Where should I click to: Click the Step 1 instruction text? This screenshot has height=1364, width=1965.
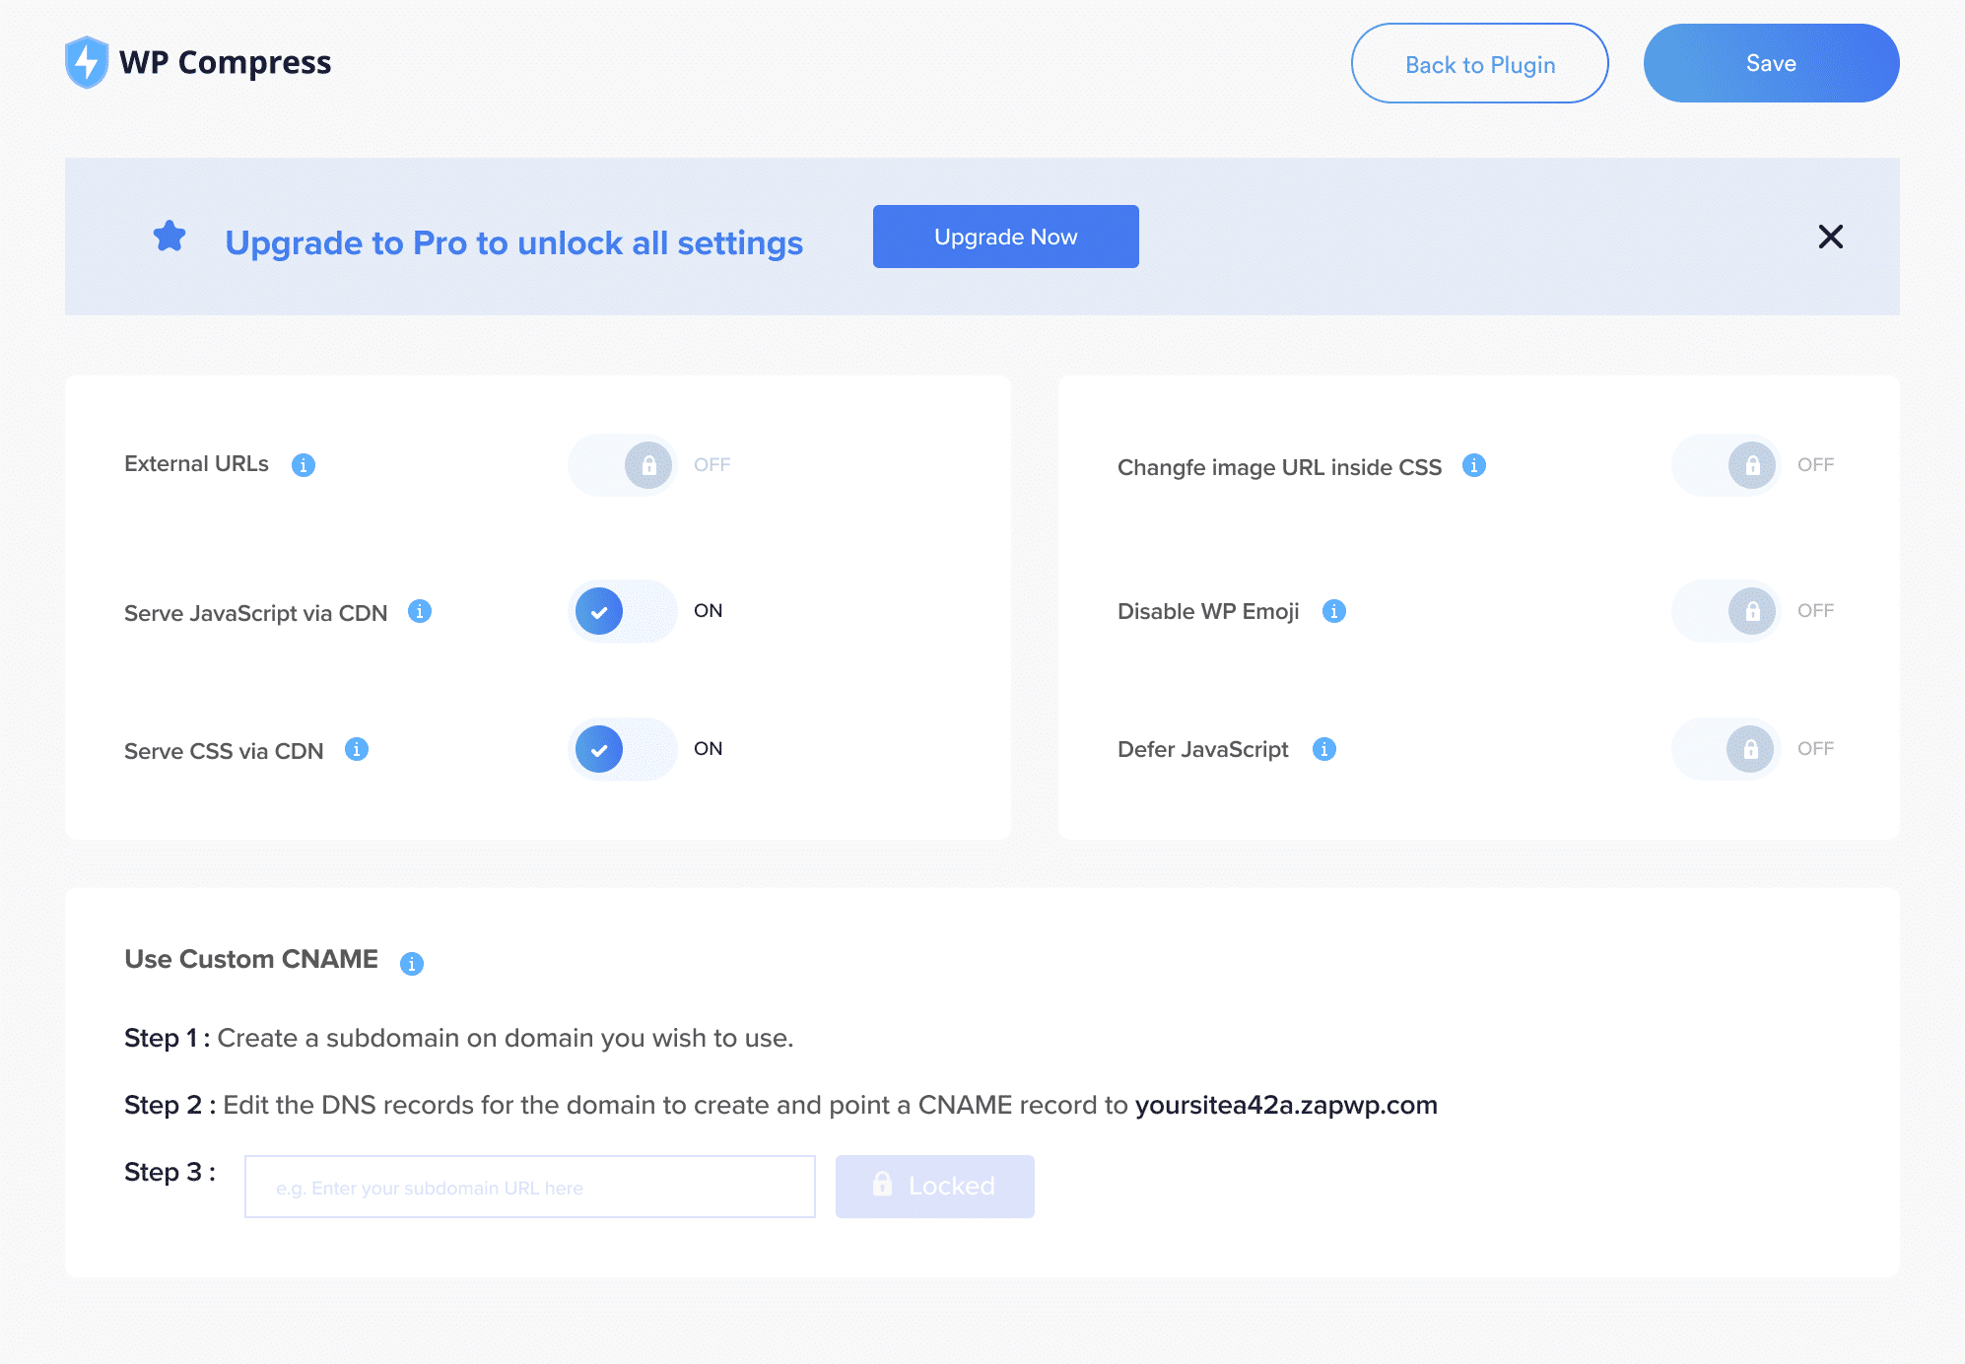tap(458, 1038)
